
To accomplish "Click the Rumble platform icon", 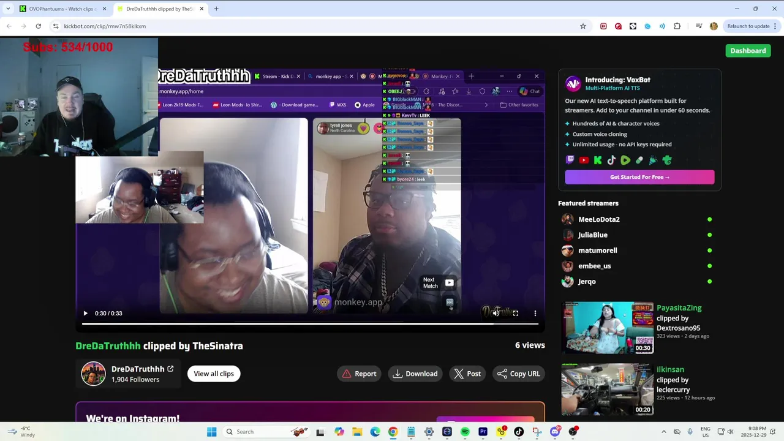I will point(625,160).
